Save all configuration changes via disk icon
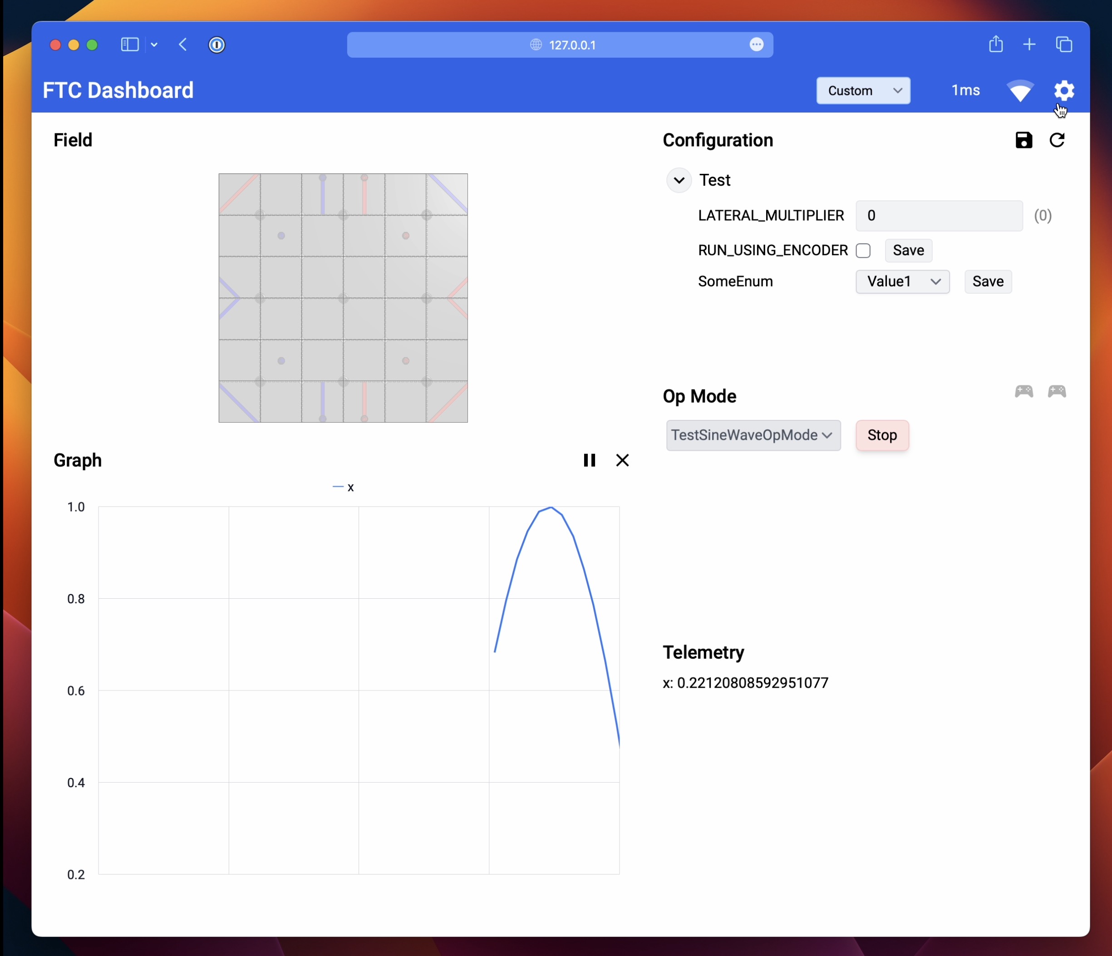The image size is (1112, 956). coord(1023,140)
